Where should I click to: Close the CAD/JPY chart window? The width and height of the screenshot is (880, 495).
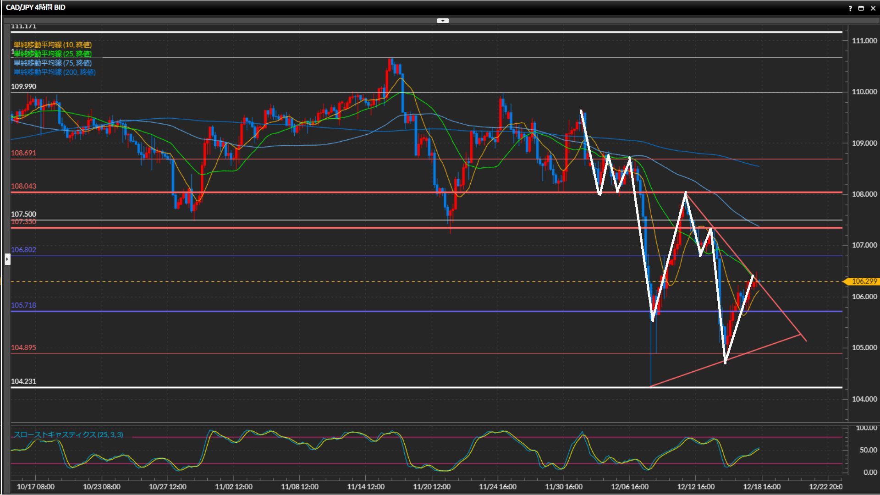(873, 8)
